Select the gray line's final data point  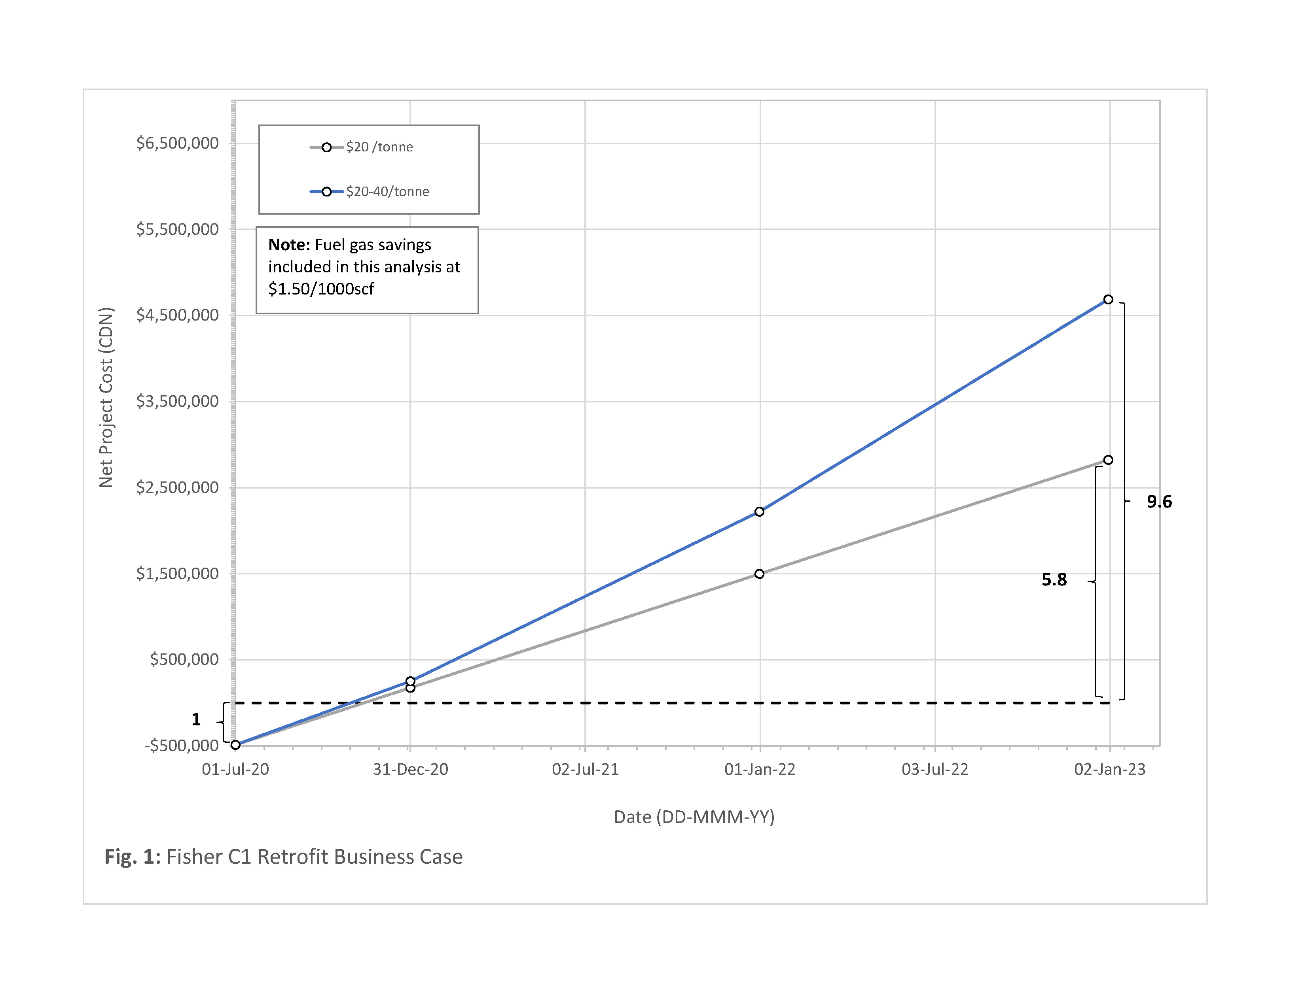pos(1108,460)
